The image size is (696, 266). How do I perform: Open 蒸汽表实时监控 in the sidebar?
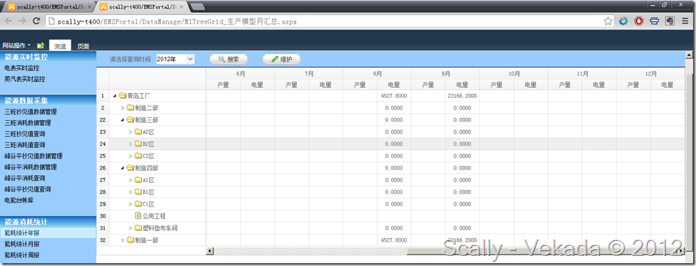click(x=24, y=79)
